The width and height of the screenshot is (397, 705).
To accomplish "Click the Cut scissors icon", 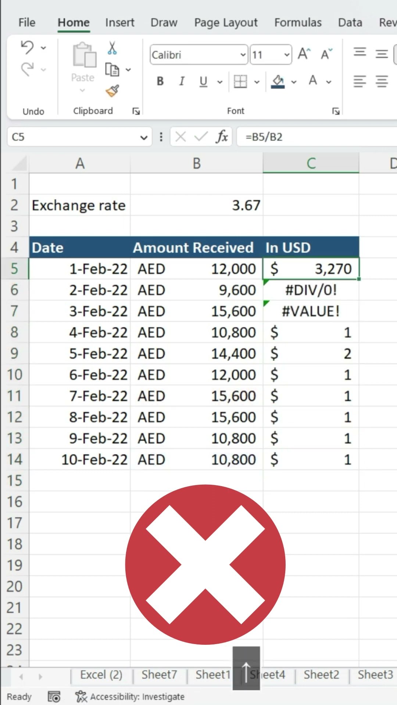I will [112, 48].
